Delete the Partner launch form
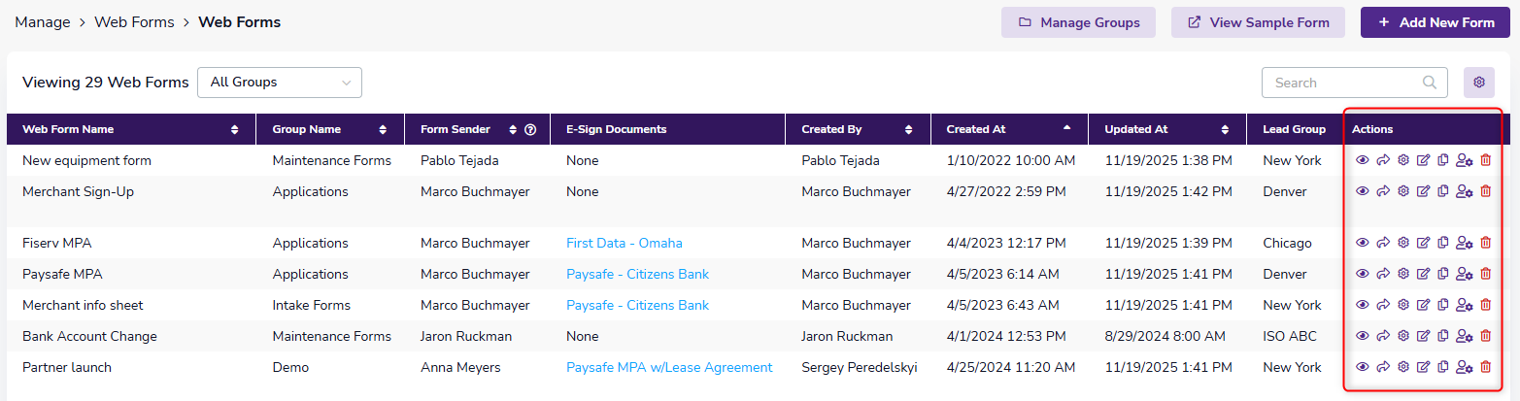The height and width of the screenshot is (401, 1520). [1485, 367]
